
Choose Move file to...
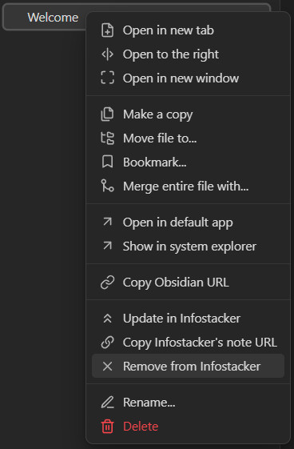pos(188,138)
